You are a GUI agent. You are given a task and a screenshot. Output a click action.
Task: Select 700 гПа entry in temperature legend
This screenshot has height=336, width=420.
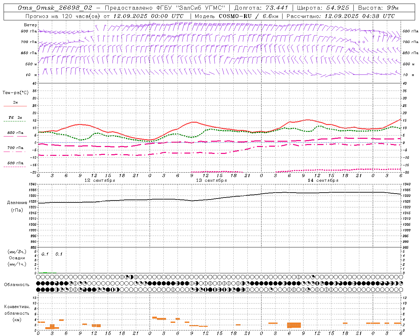tap(15, 148)
